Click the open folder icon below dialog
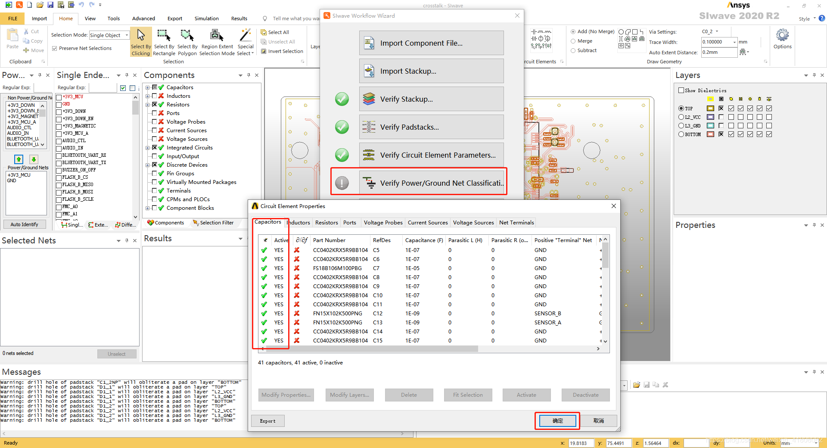The image size is (827, 448). coord(636,385)
